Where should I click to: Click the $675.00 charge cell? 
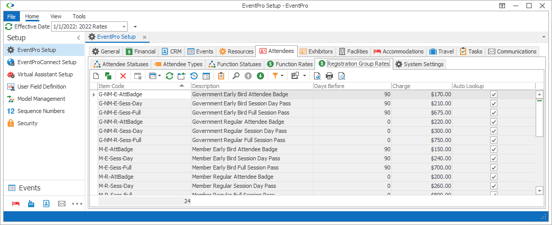click(421, 112)
